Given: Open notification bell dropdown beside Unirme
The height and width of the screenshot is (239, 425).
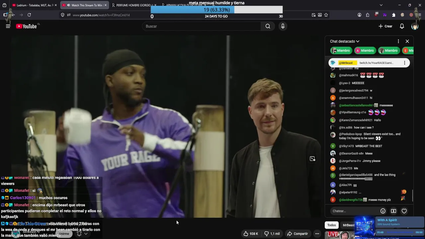Looking at the screenshot, I should click(x=82, y=234).
